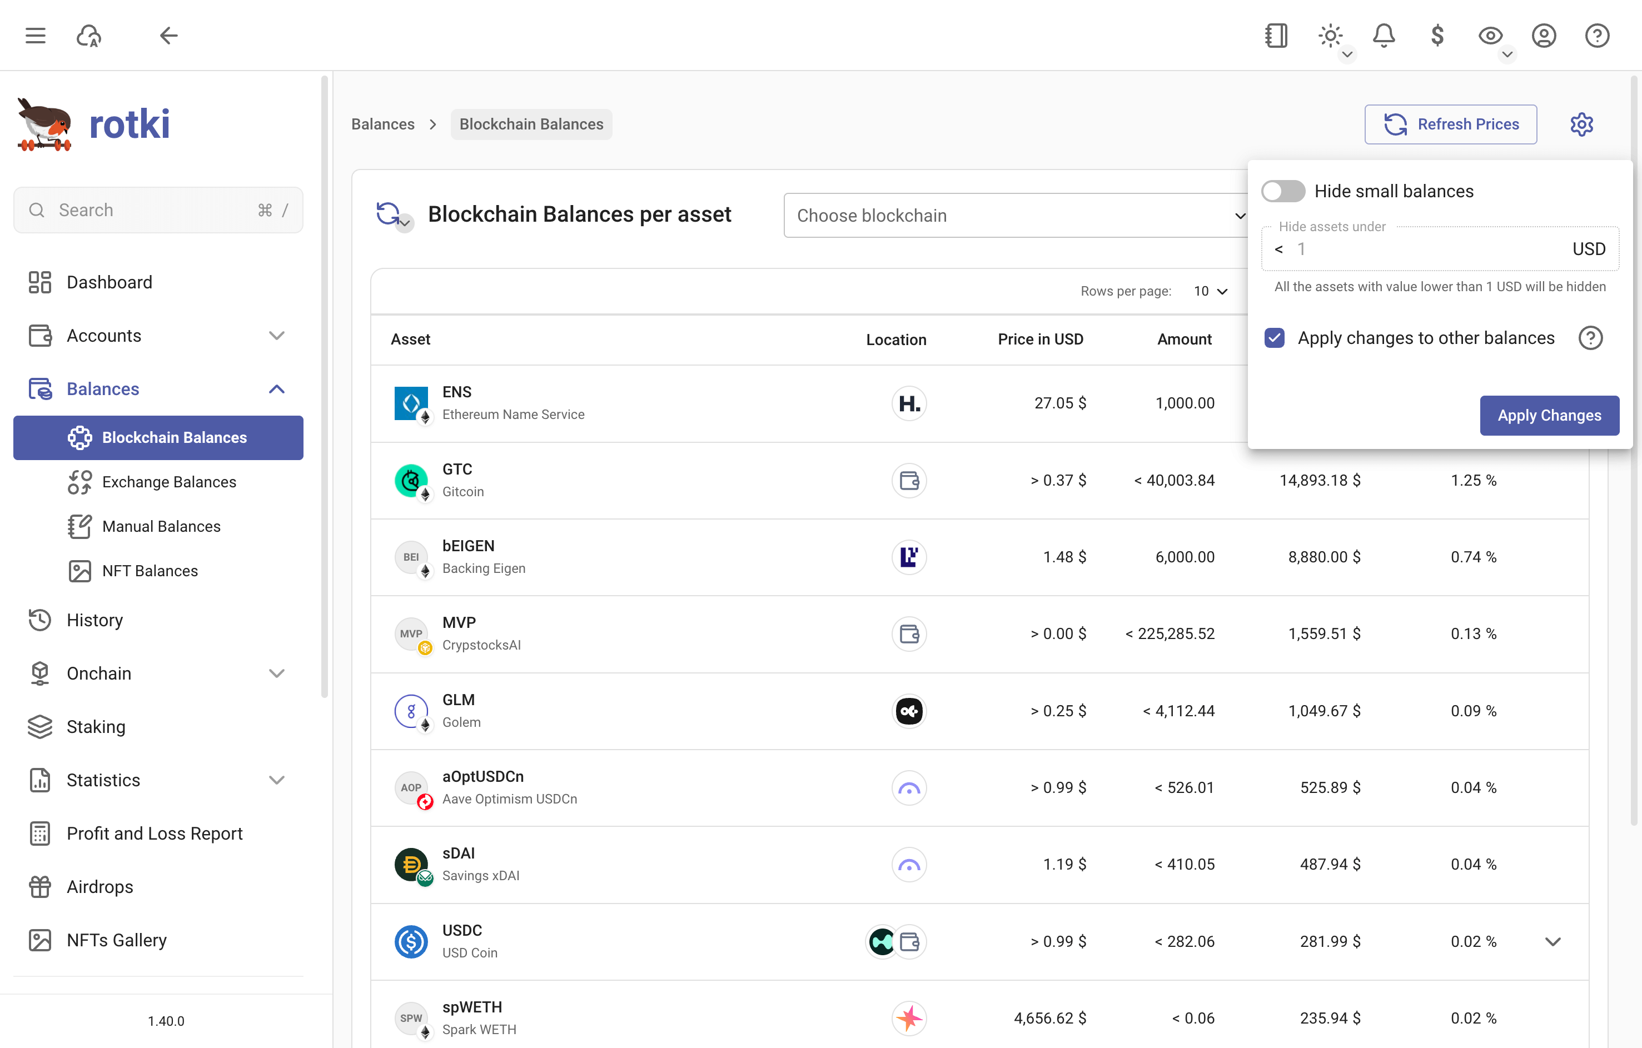Sort table by Amount column
The height and width of the screenshot is (1048, 1642).
(x=1185, y=340)
